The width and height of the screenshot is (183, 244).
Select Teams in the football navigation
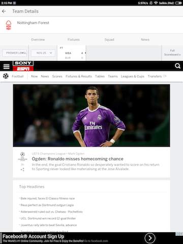point(113,76)
